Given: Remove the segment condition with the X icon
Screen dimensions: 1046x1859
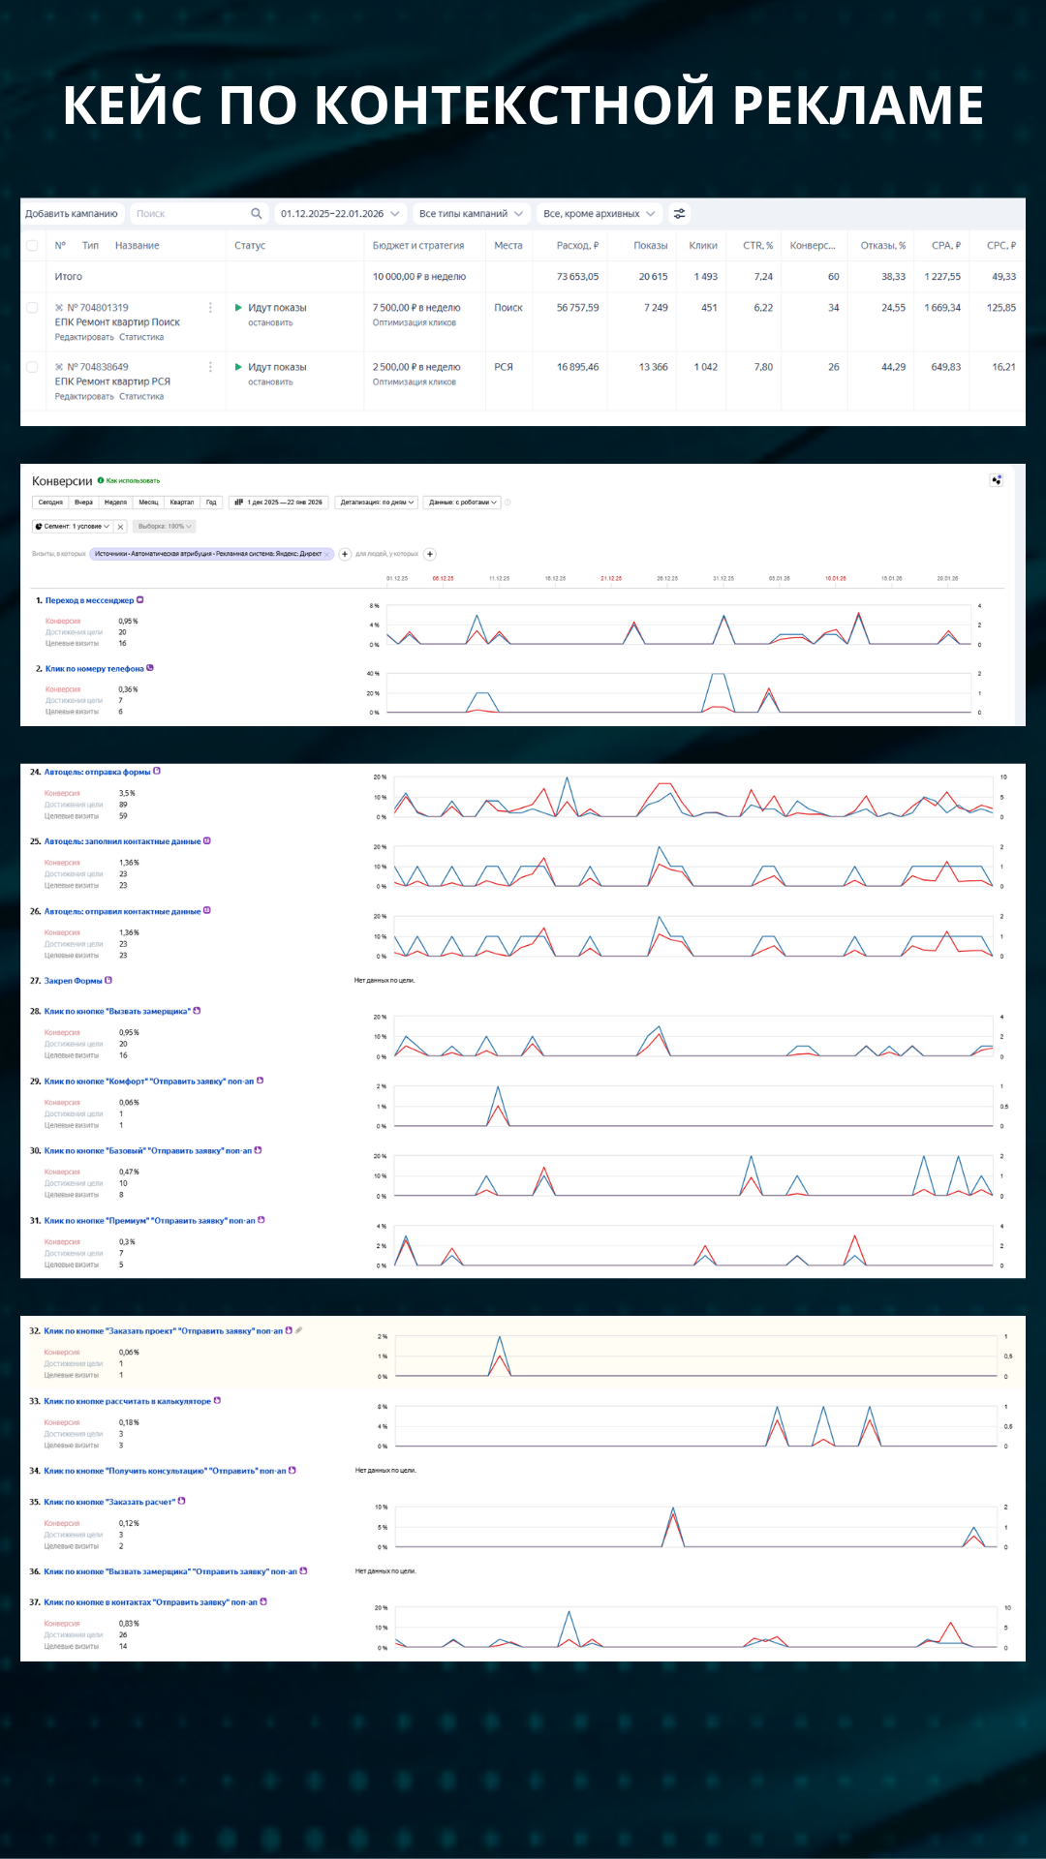Looking at the screenshot, I should click(x=120, y=527).
